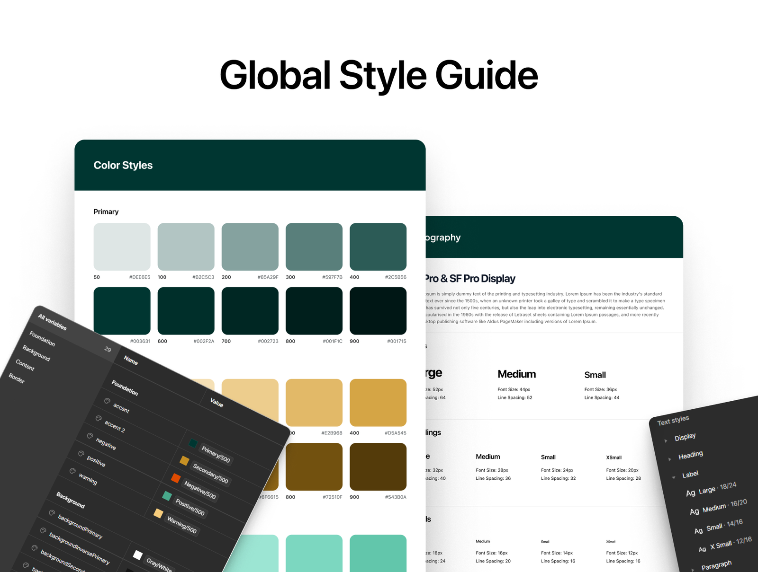
Task: Click the palette icon next to backgroundInversePrimary
Action: (x=43, y=530)
